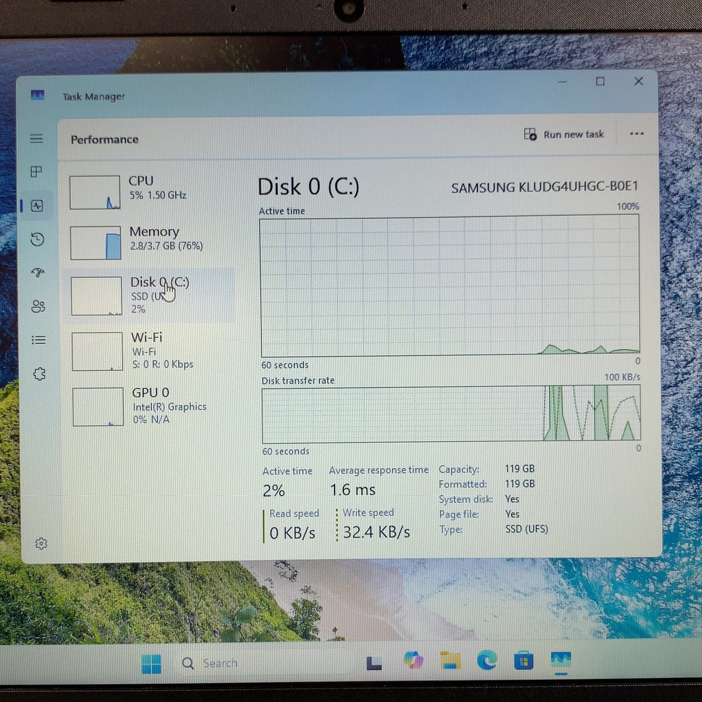
Task: Click the 119 GB Capacity value
Action: (x=519, y=469)
